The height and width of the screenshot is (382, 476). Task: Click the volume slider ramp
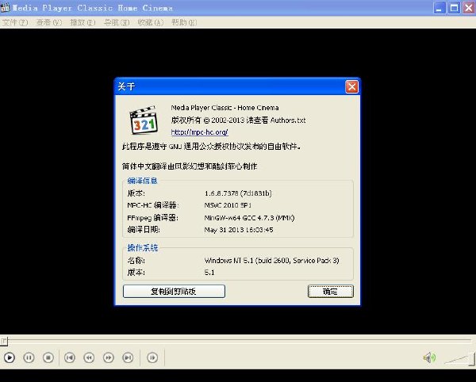click(459, 359)
